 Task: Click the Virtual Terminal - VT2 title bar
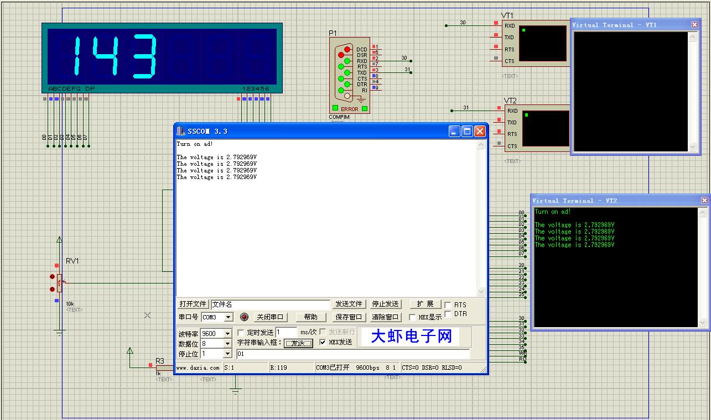pos(620,201)
